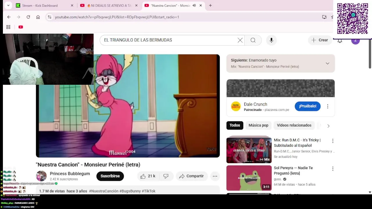The width and height of the screenshot is (372, 209).
Task: Start voice search with microphone
Action: (271, 40)
